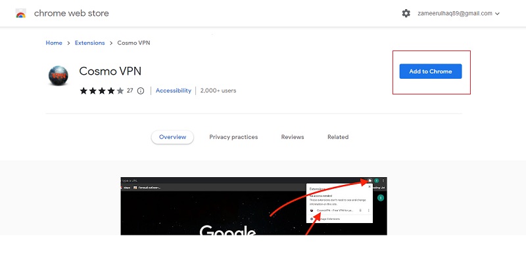Select the Reviews tab
The image size is (526, 265).
(x=293, y=137)
